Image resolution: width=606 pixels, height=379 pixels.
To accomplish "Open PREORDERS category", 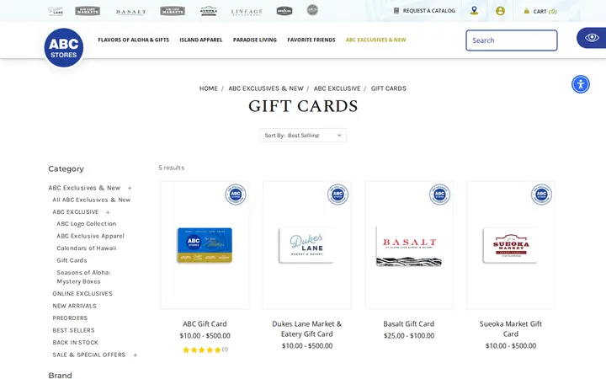I will [70, 318].
